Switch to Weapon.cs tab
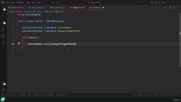The height and width of the screenshot is (102, 181). tap(77, 8)
